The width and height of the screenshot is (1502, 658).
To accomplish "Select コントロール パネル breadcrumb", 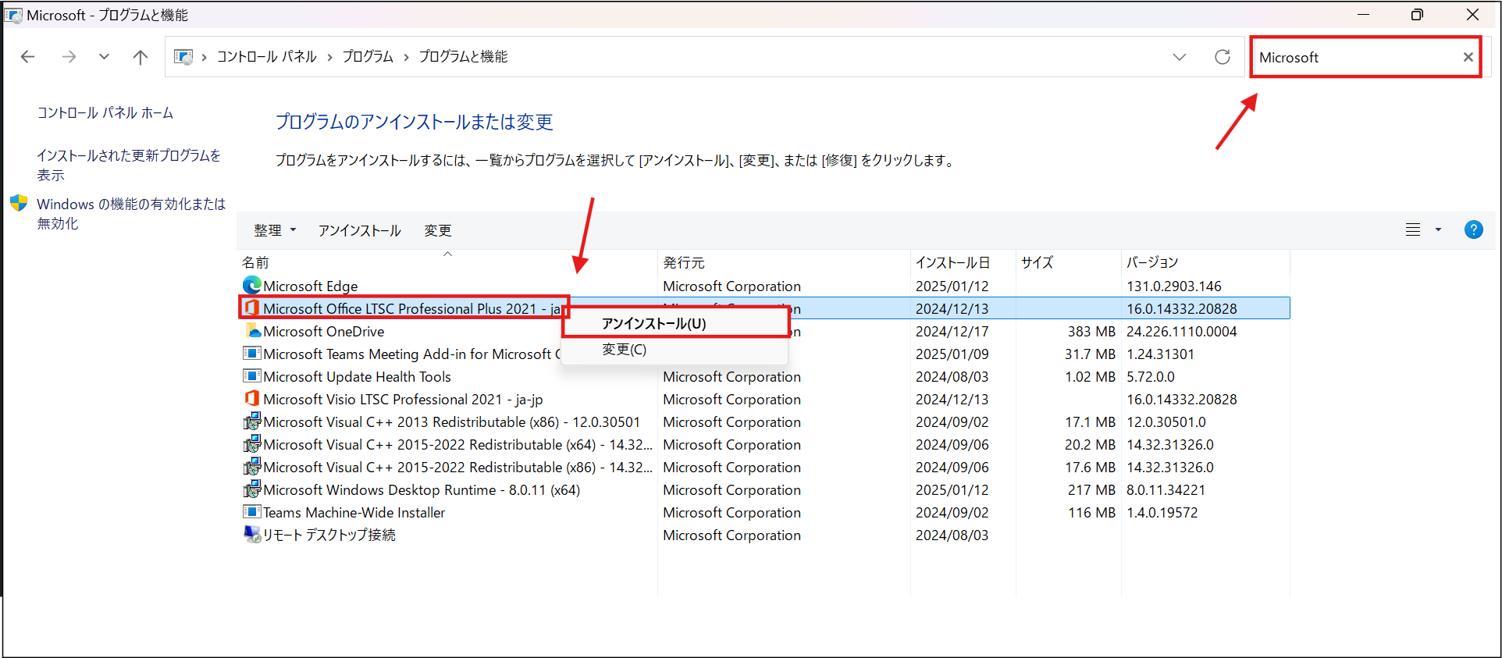I will pyautogui.click(x=267, y=57).
